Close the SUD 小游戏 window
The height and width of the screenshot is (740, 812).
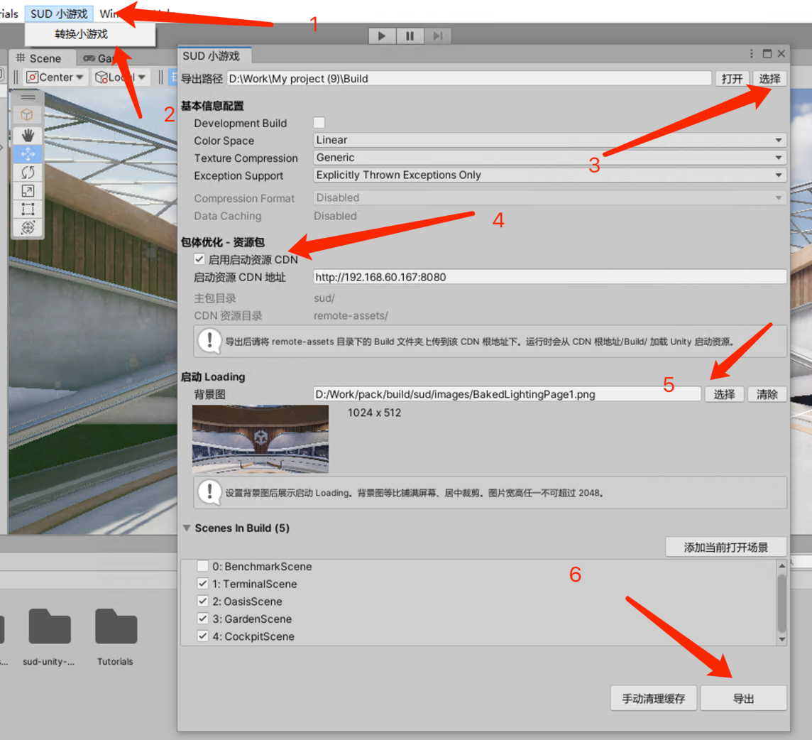781,53
